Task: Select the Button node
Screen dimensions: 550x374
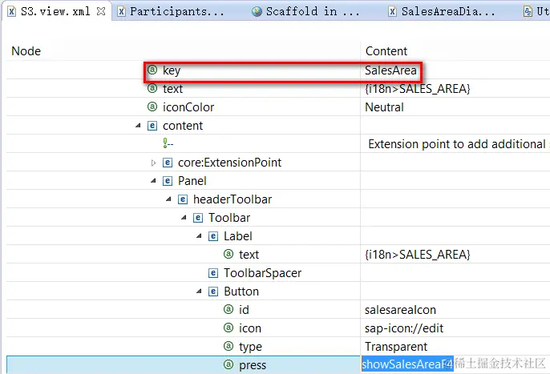Action: [x=241, y=292]
